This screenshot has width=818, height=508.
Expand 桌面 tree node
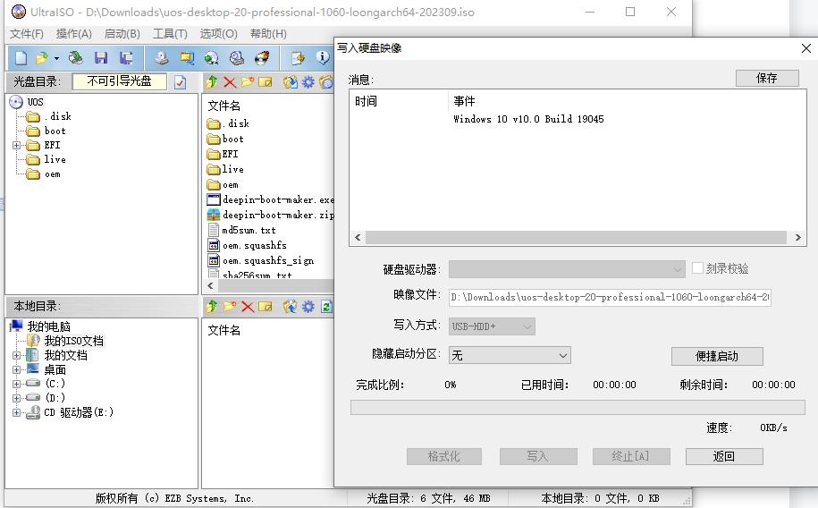(x=17, y=369)
